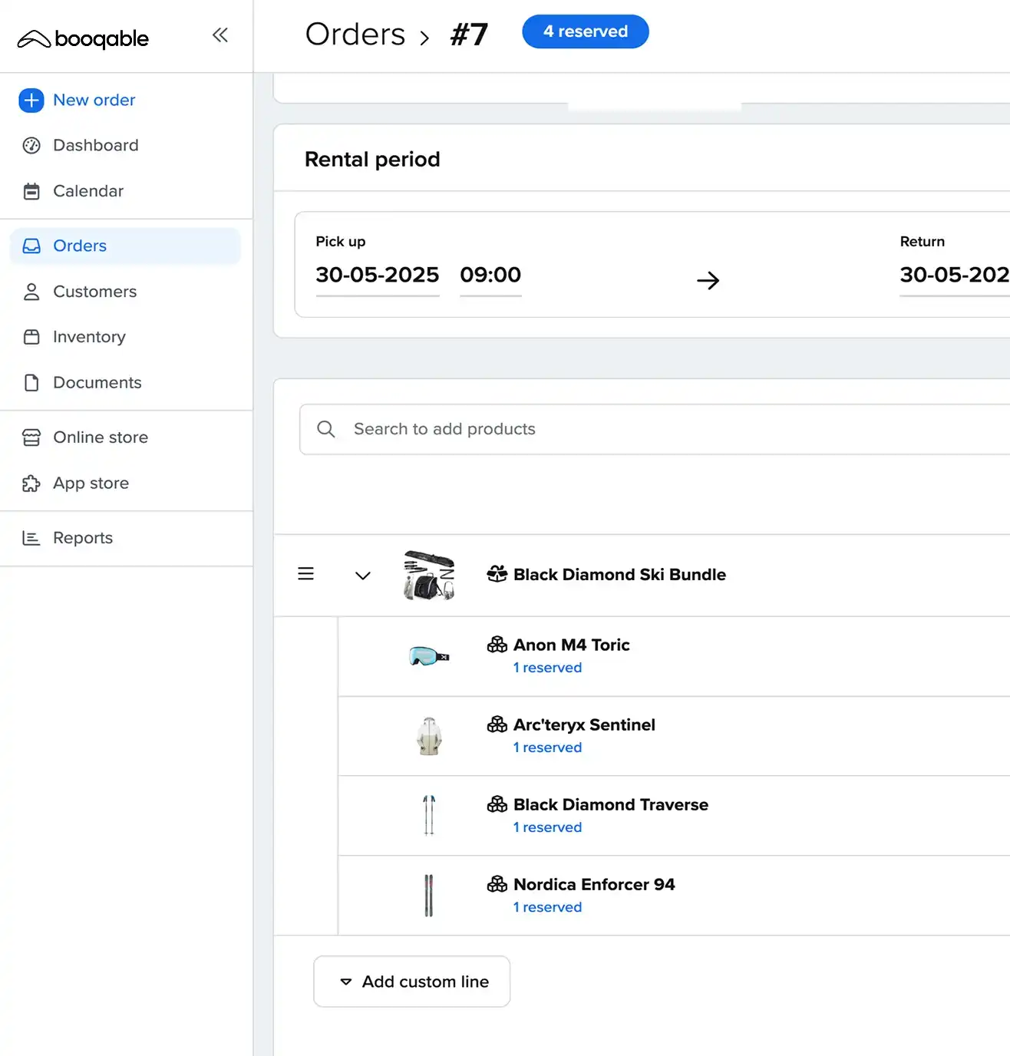Image resolution: width=1010 pixels, height=1056 pixels.
Task: Click the Customers person icon
Action: pos(31,292)
